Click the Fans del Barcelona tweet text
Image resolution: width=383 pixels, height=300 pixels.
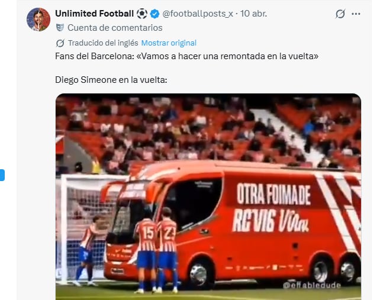pos(186,56)
